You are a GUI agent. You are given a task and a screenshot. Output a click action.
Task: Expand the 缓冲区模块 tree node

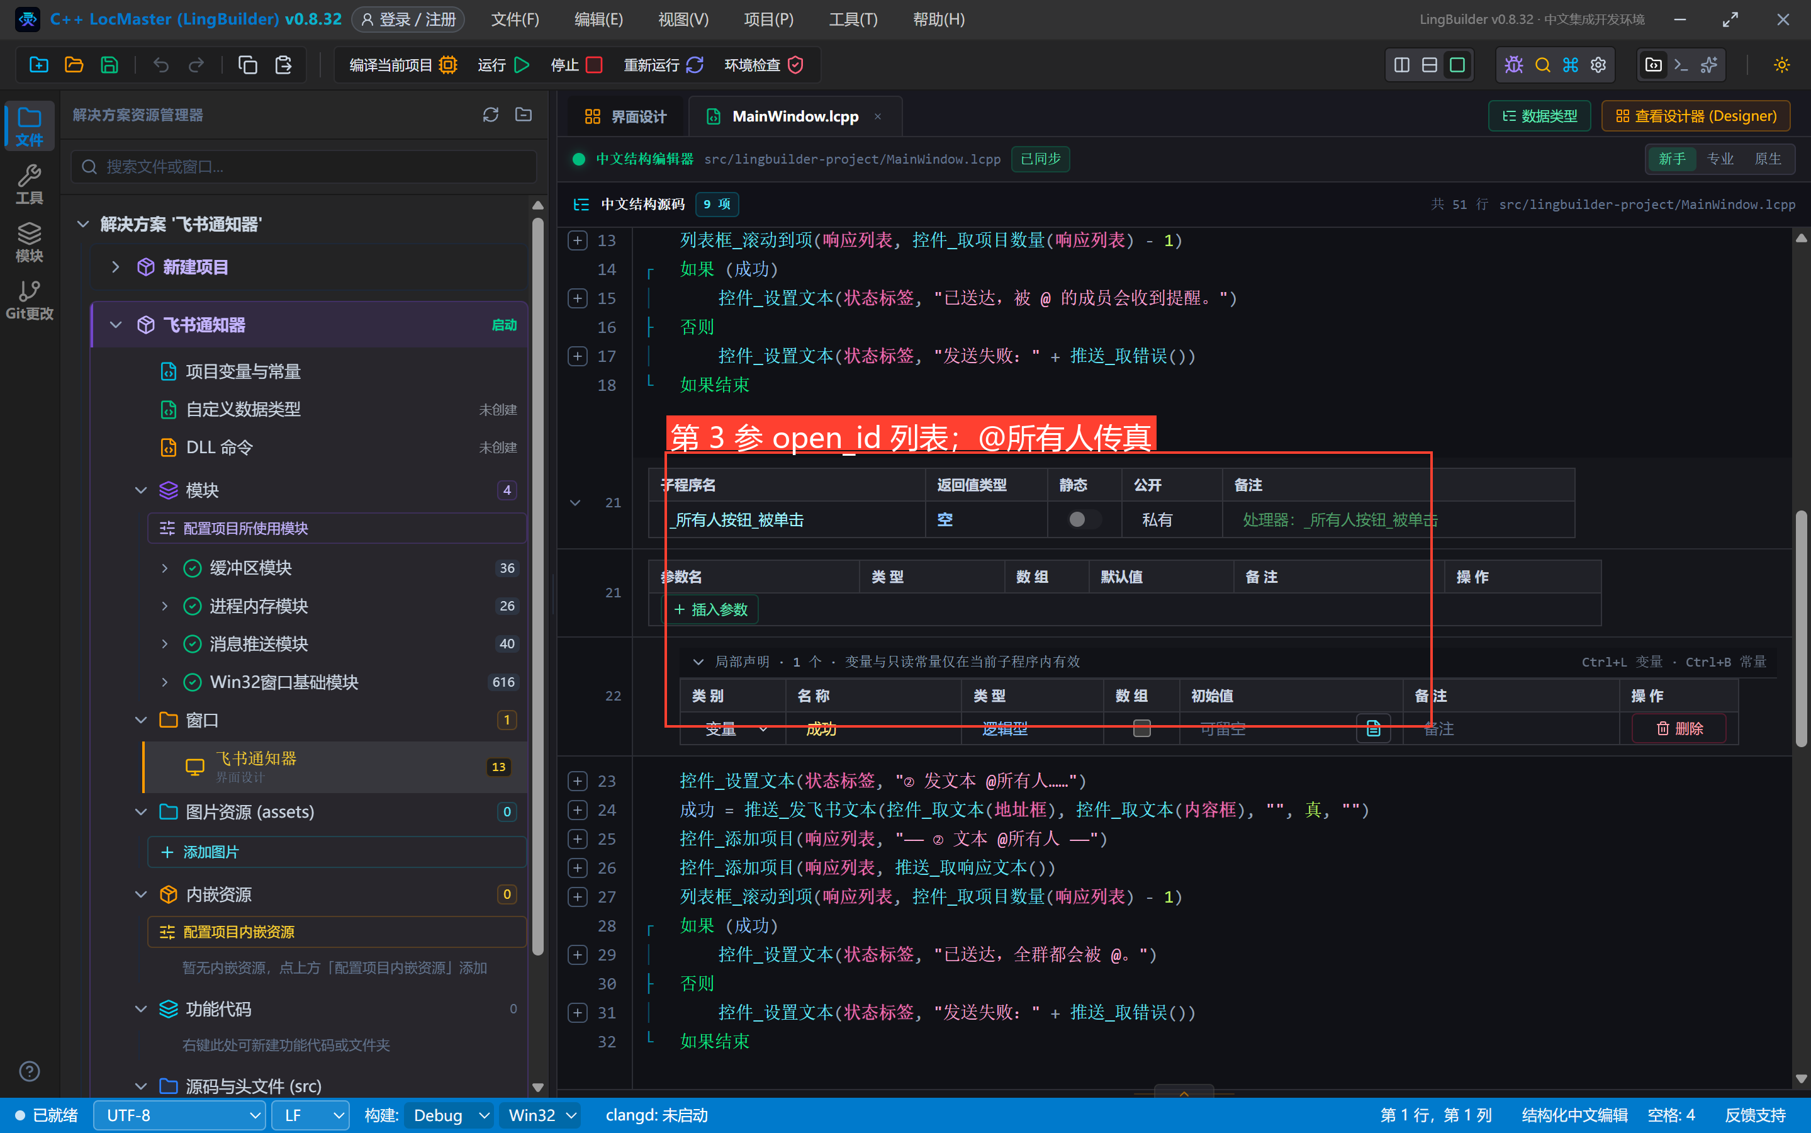[165, 568]
